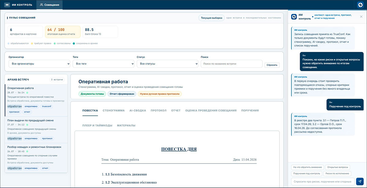Open the Протокол tab
Screen dimensions: 367x188
[158, 110]
